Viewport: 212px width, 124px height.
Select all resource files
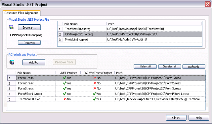(x=145, y=66)
